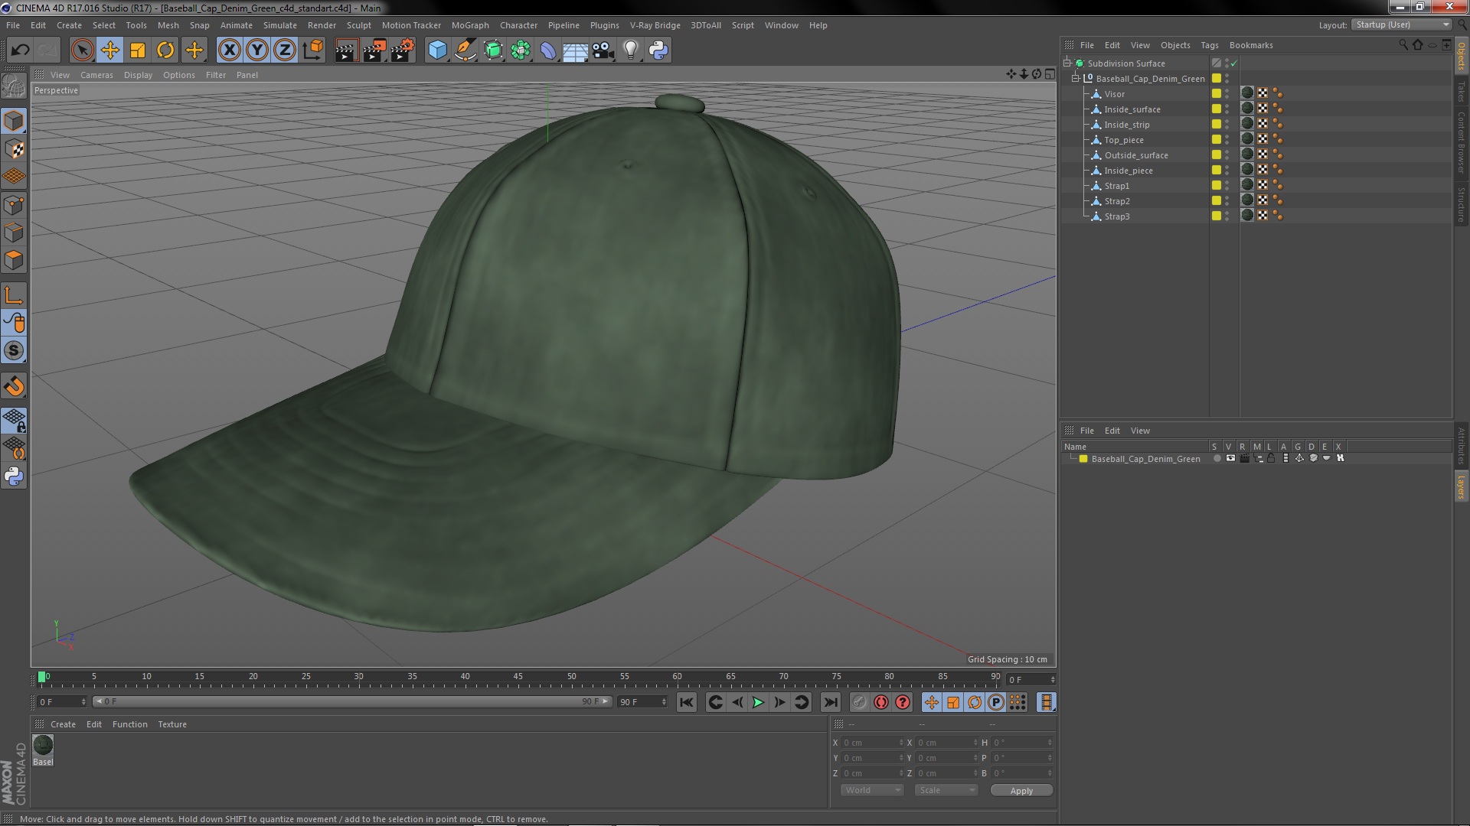Select the Rotate tool in top toolbar
Image resolution: width=1470 pixels, height=826 pixels.
[165, 50]
